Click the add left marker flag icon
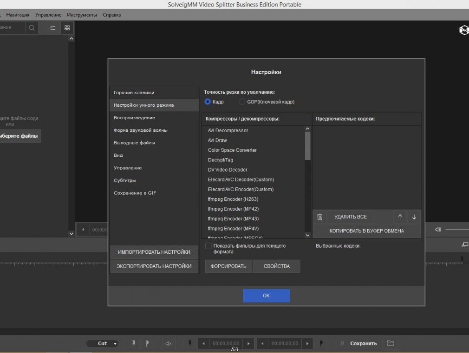 134,343
